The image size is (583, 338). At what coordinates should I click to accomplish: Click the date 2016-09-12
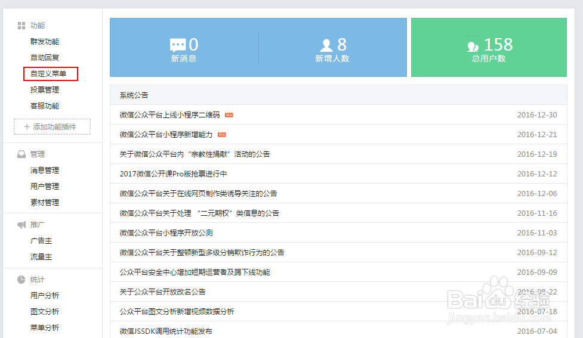click(537, 253)
